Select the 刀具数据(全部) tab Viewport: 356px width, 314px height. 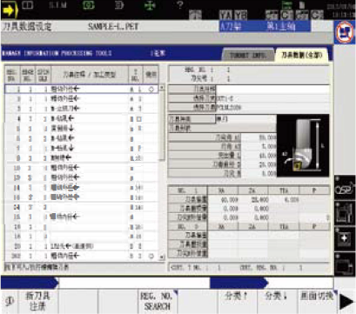302,55
